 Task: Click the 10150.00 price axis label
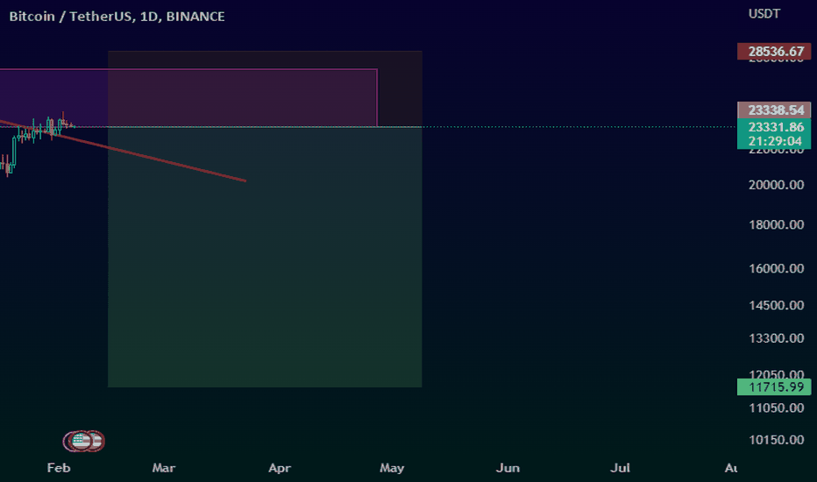click(776, 440)
